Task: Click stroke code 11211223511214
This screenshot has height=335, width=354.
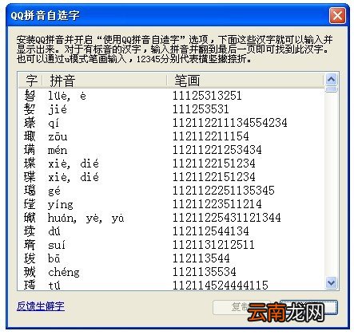Action: point(217,204)
